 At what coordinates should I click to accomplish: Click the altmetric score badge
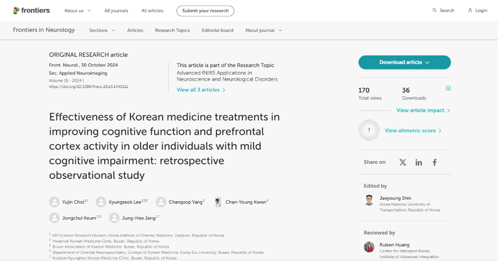[x=369, y=130]
